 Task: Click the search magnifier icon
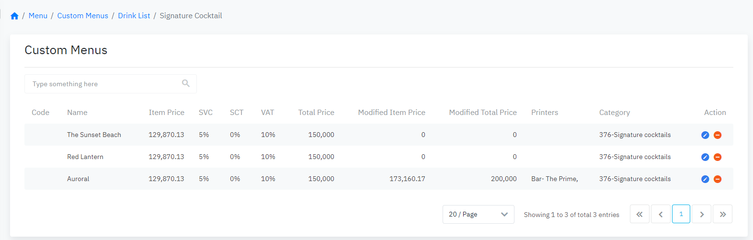click(x=186, y=83)
